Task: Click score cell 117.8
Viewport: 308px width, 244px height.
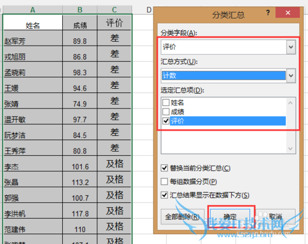Action: coord(80,211)
